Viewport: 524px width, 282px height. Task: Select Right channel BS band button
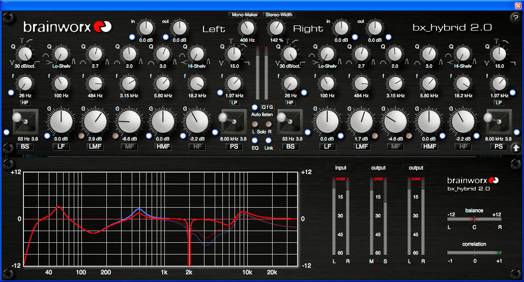click(290, 147)
